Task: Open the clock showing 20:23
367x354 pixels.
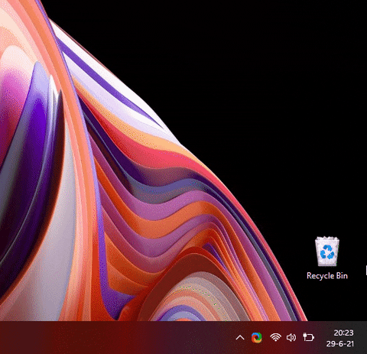Action: tap(343, 333)
